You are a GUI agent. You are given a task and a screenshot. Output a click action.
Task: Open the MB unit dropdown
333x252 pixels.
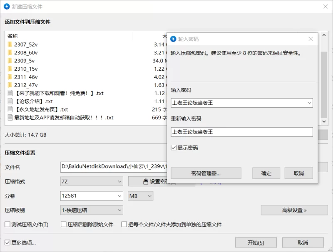[x=140, y=196]
